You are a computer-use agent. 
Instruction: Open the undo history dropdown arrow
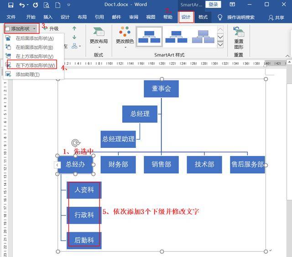pos(28,5)
